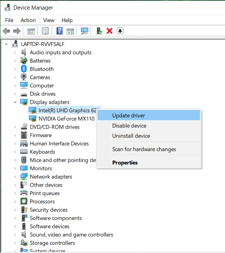Expand the Storage controllers chevron
Image resolution: width=225 pixels, height=253 pixels.
click(15, 243)
